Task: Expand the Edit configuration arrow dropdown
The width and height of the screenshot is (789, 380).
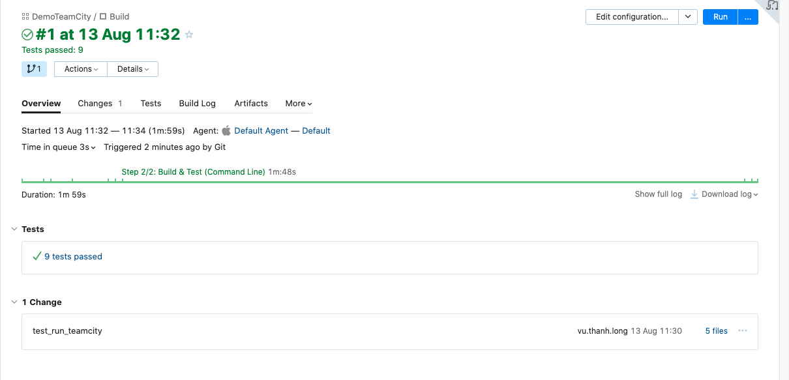Action: tap(688, 17)
